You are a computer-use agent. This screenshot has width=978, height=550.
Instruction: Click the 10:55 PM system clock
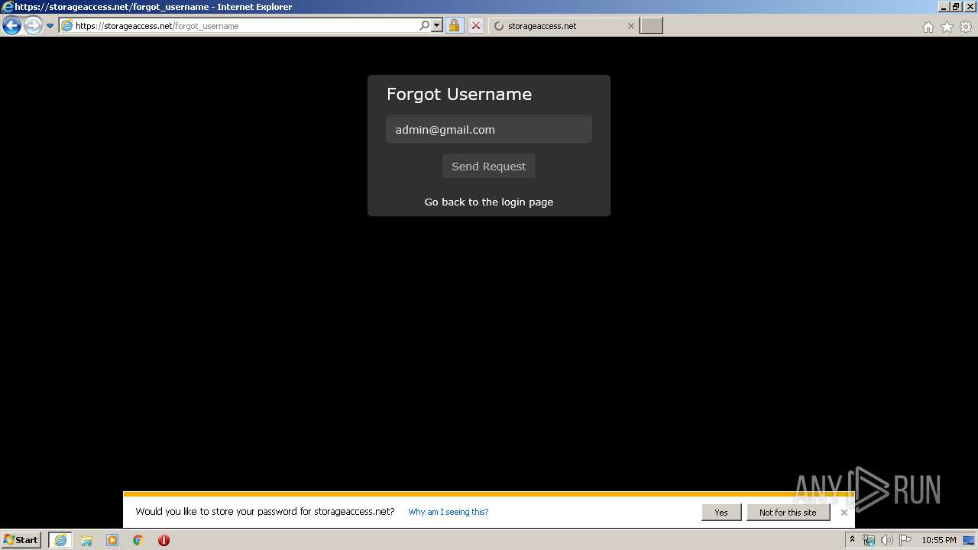pyautogui.click(x=938, y=540)
